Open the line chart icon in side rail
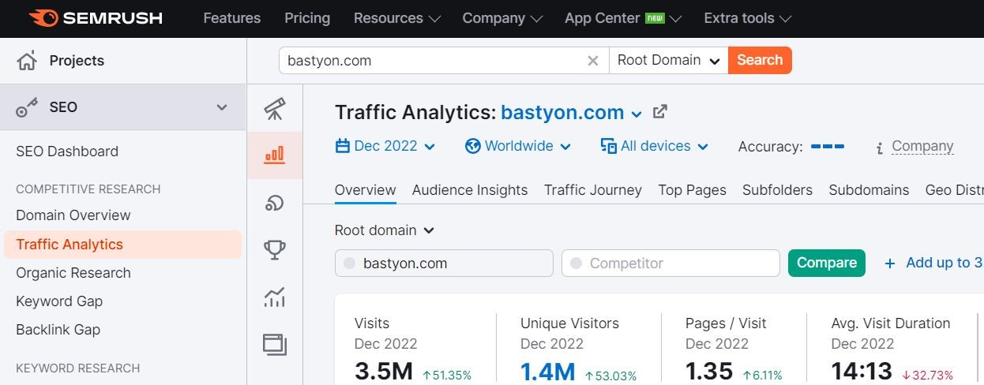984x385 pixels. pos(274,297)
